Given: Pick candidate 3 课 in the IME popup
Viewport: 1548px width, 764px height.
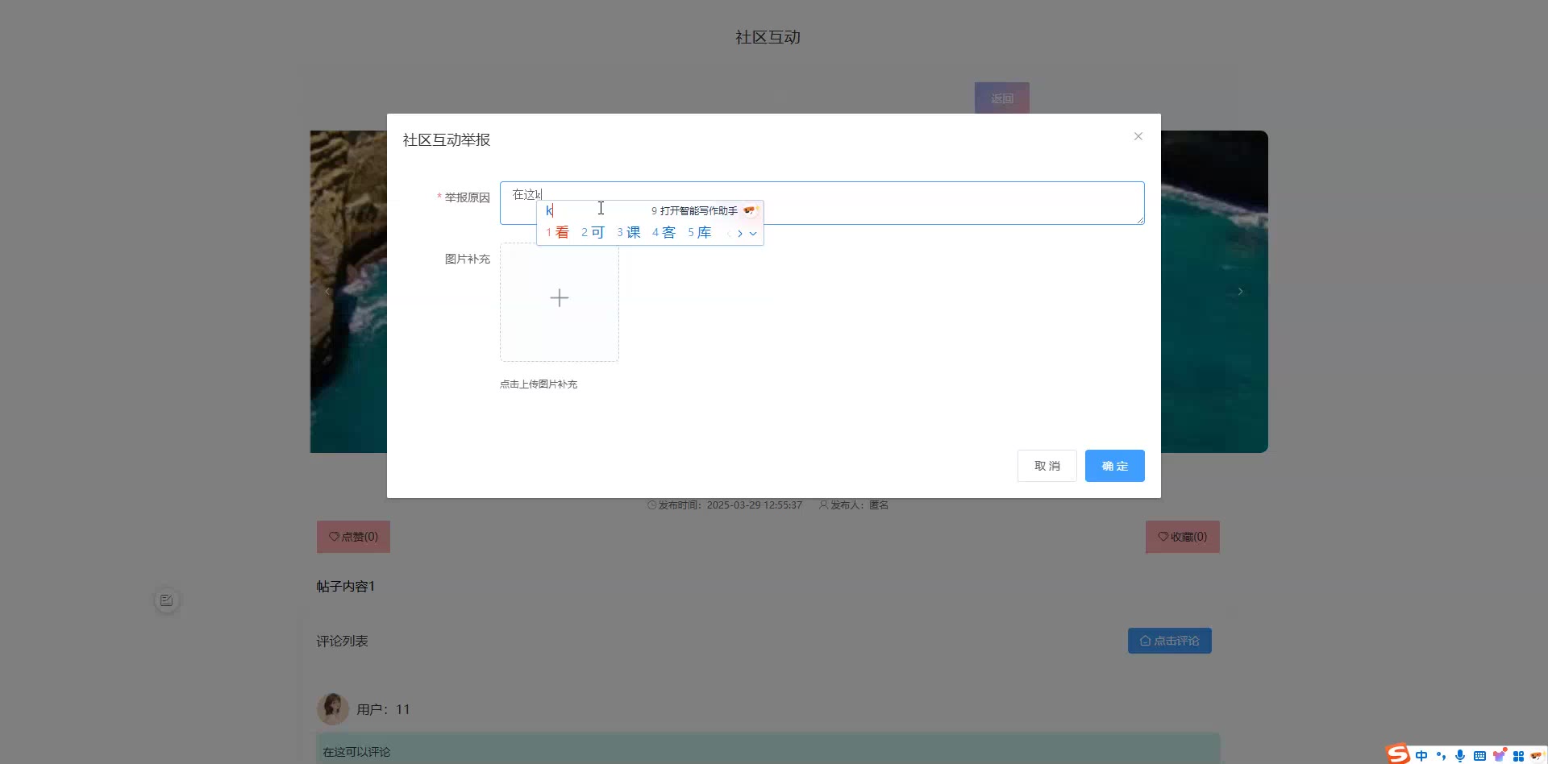Looking at the screenshot, I should [628, 233].
